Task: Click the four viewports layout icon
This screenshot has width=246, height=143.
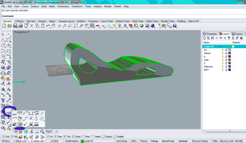Action: [x=92, y=26]
